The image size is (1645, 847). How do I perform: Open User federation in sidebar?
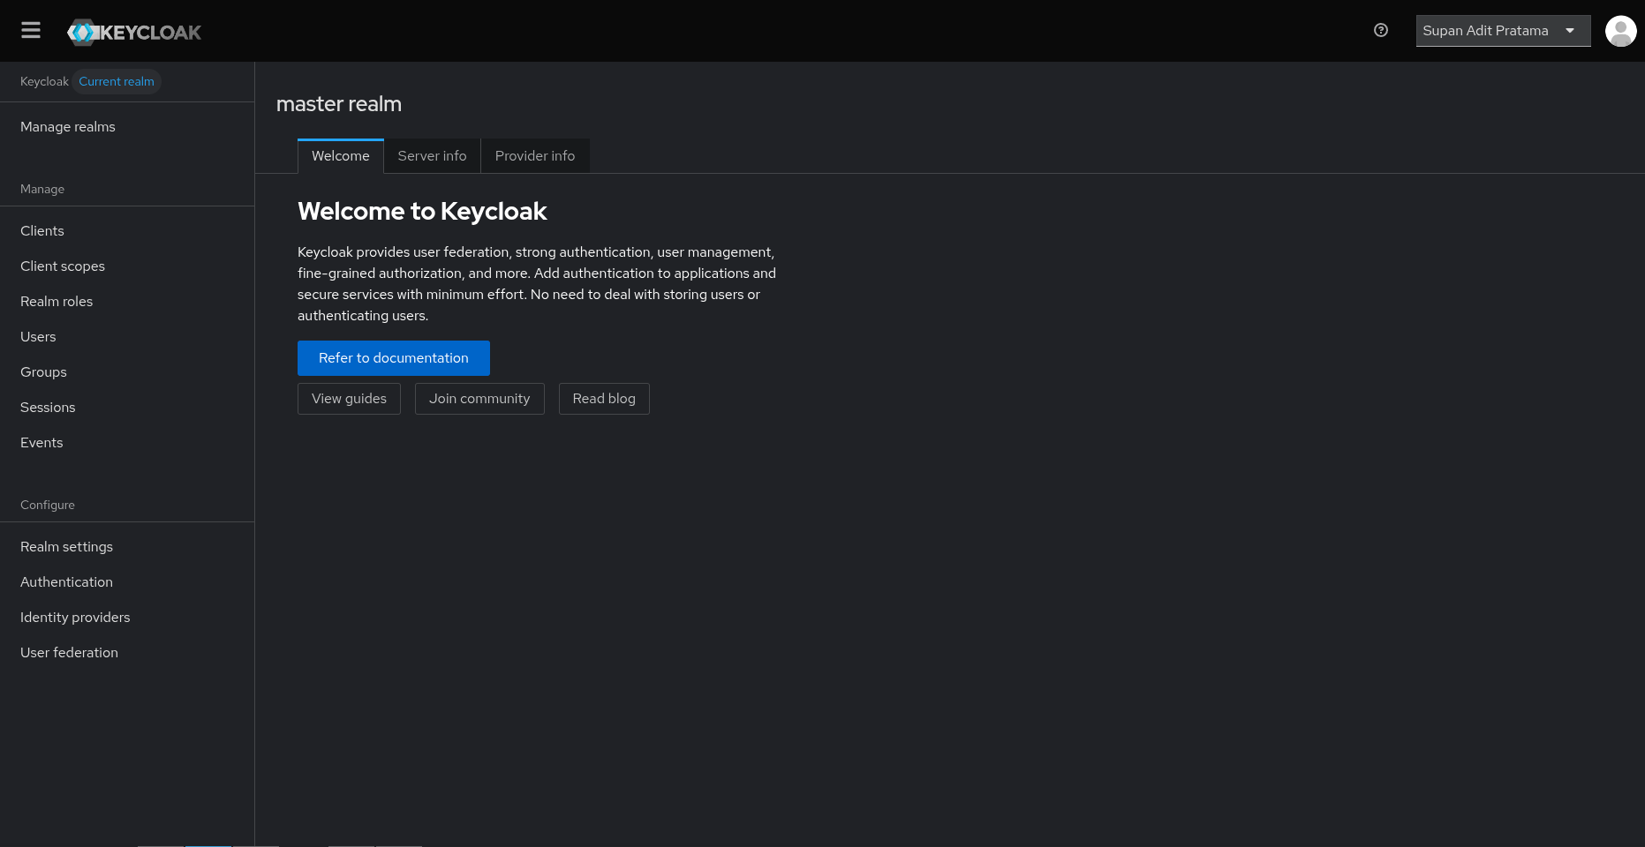(127, 653)
